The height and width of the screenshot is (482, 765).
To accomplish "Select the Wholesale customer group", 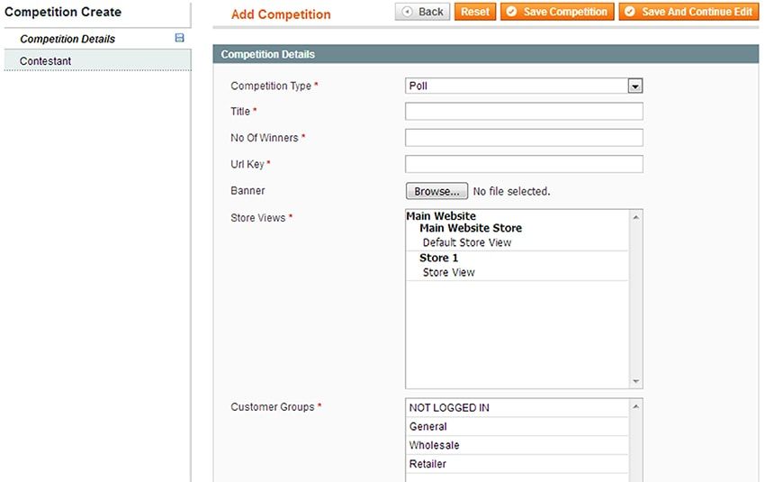I will pyautogui.click(x=434, y=446).
